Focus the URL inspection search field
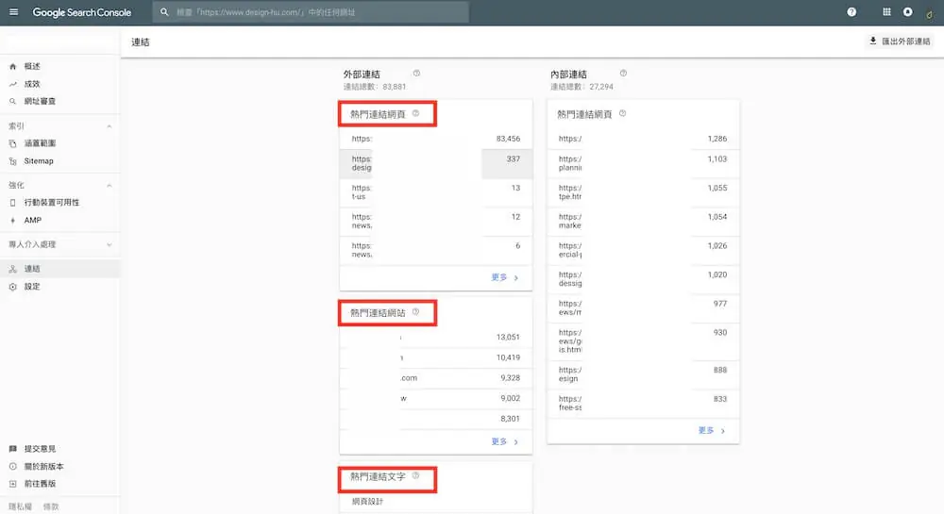Screen dimensions: 944x514 [311, 12]
